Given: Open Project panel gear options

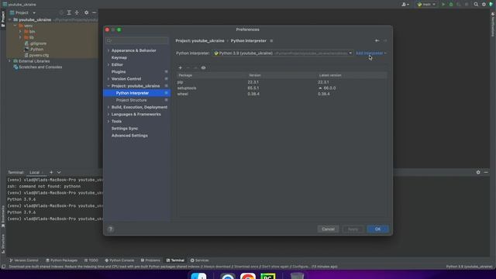Looking at the screenshot, I should pos(86,12).
